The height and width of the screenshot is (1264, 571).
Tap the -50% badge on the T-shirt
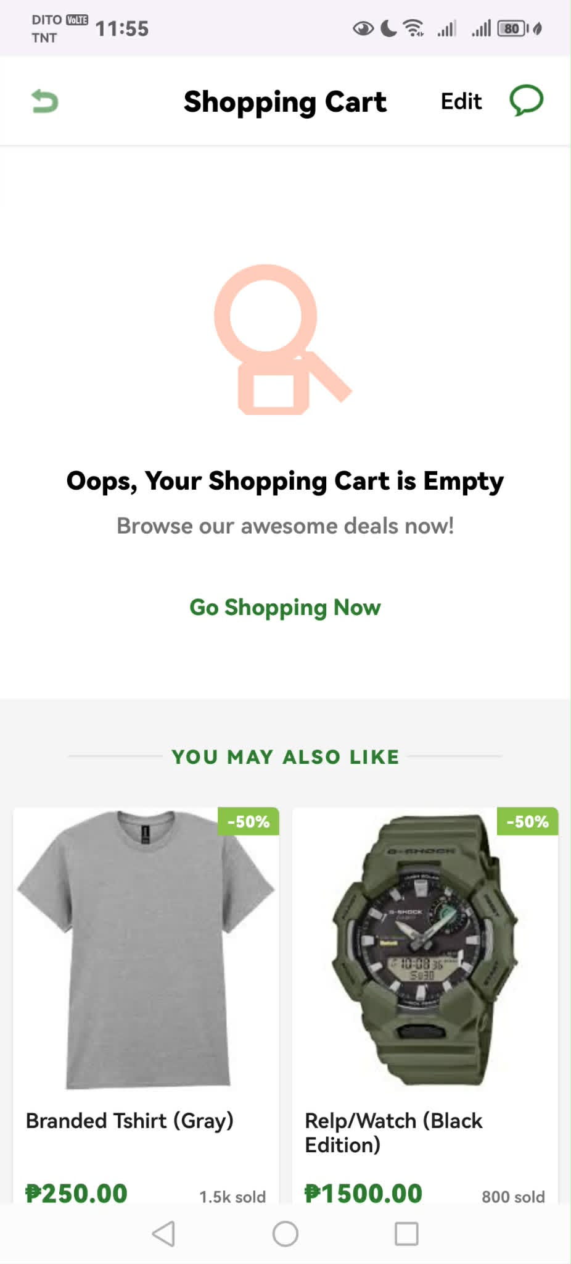coord(249,822)
